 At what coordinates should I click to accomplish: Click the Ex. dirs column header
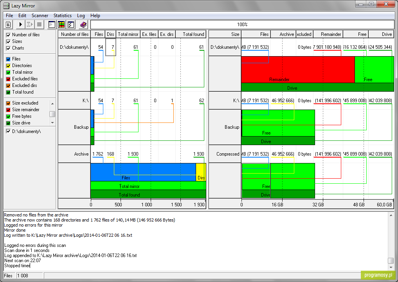(167, 34)
